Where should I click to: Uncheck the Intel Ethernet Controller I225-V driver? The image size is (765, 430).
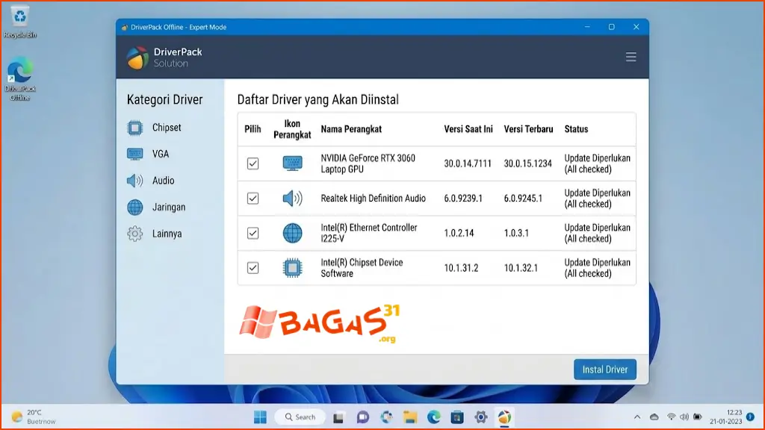(253, 233)
